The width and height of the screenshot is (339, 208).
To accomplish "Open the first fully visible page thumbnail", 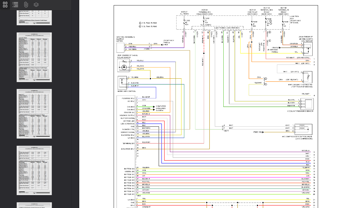I will point(34,57).
